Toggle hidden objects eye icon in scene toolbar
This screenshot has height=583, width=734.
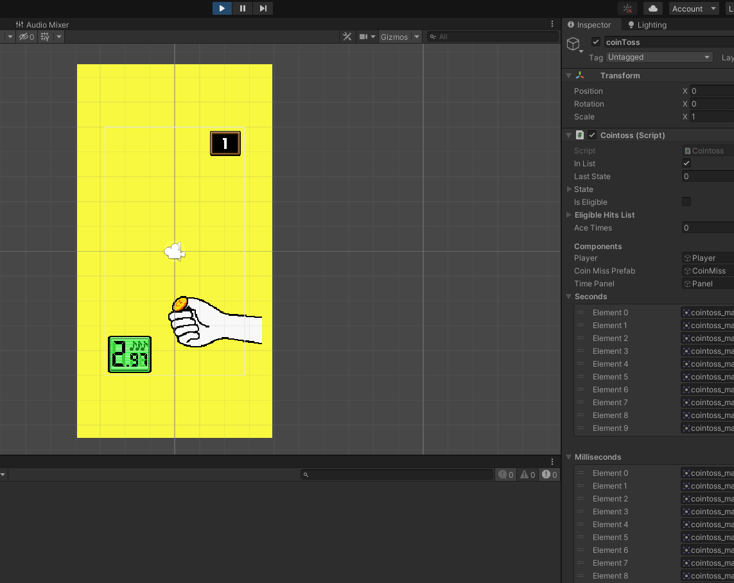[26, 37]
